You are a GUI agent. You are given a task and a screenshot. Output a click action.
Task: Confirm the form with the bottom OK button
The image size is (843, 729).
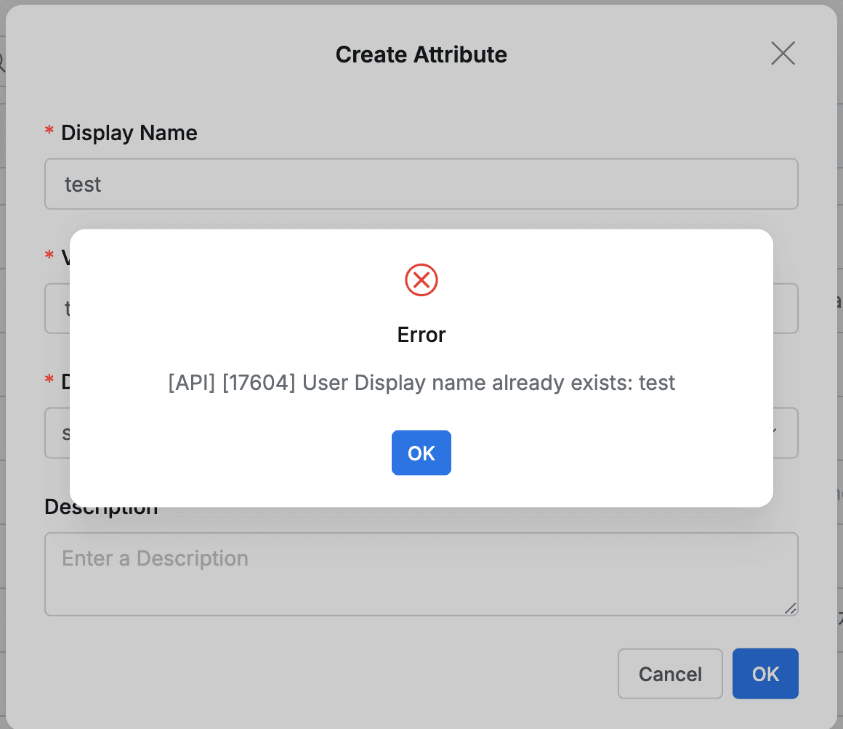765,673
